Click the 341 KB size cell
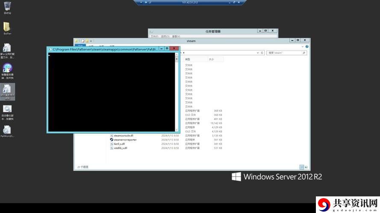Viewport: 380px width, 213px height. pos(218,144)
